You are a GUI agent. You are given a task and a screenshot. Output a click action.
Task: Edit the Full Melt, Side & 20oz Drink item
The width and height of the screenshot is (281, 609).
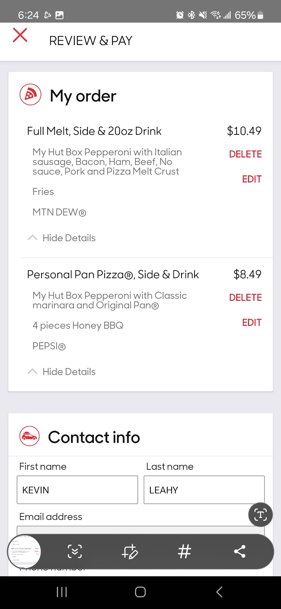tap(252, 179)
